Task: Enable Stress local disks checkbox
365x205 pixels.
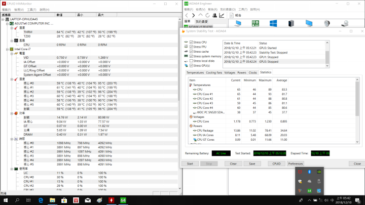Action: [x=191, y=61]
